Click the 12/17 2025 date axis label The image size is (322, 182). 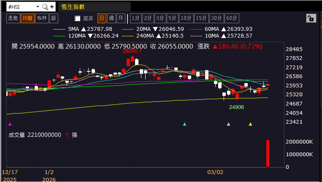click(10, 176)
